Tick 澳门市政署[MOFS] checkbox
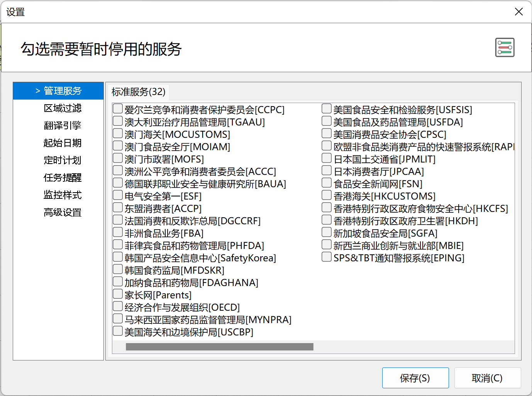This screenshot has width=532, height=396. 118,158
